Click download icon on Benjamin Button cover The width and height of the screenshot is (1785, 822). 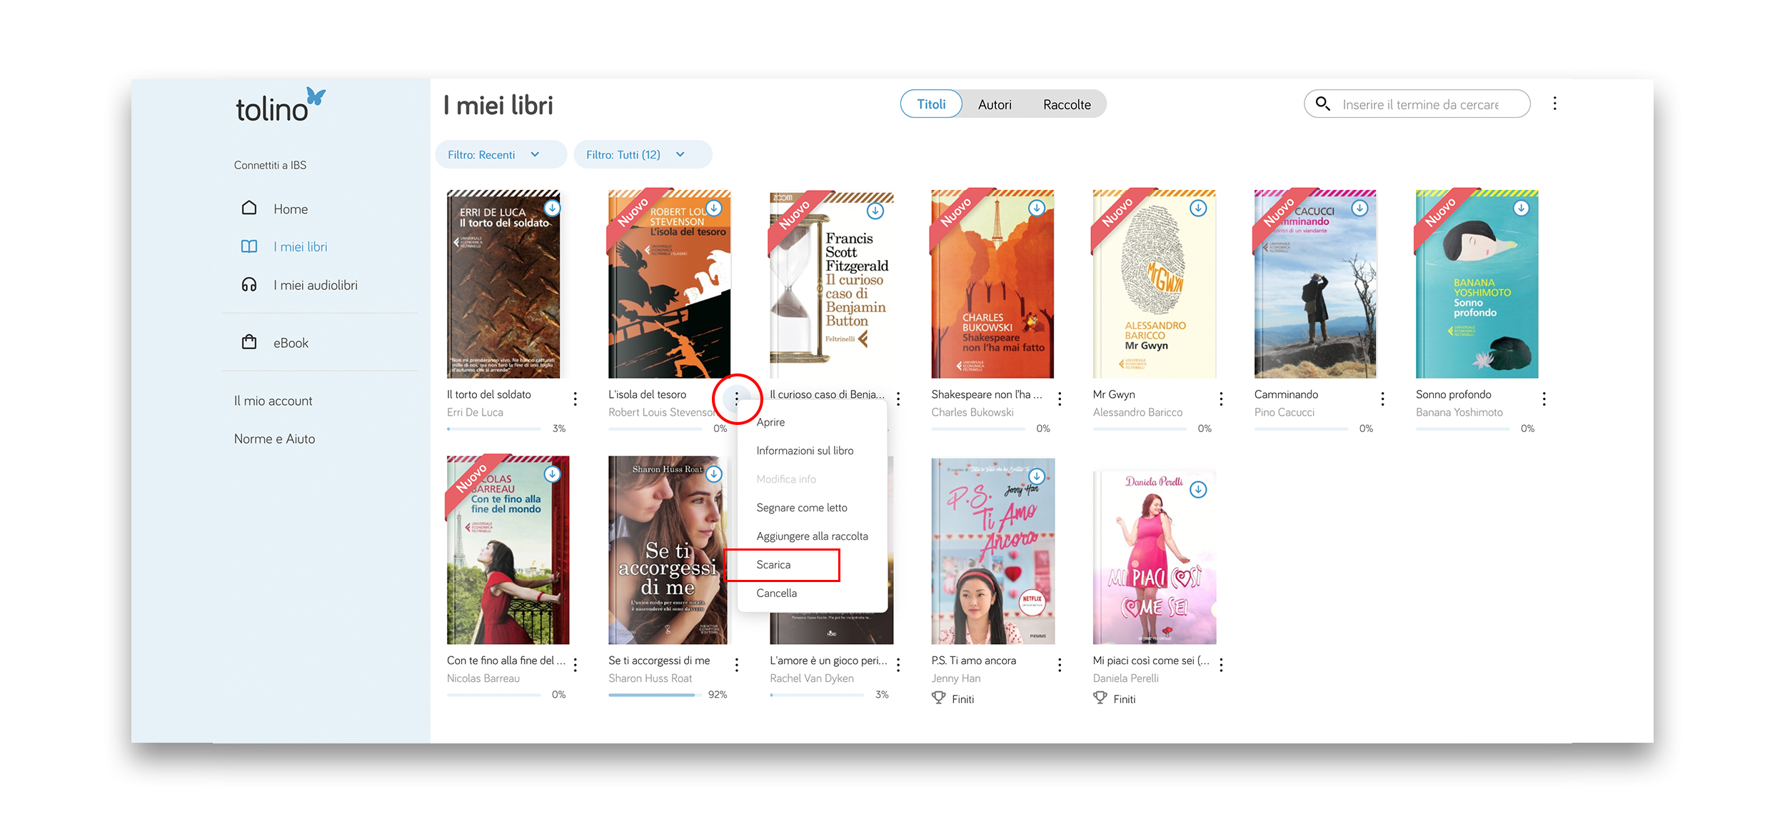point(875,211)
